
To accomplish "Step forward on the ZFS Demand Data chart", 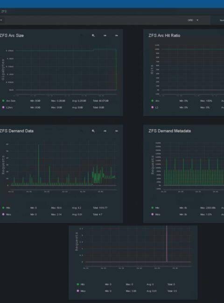I will (117, 131).
